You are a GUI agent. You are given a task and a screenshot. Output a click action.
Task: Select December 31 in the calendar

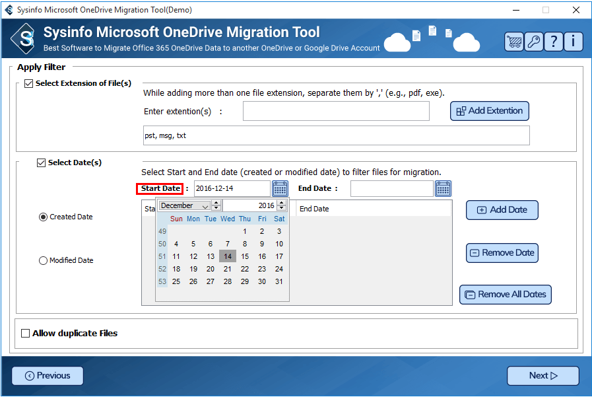click(279, 282)
